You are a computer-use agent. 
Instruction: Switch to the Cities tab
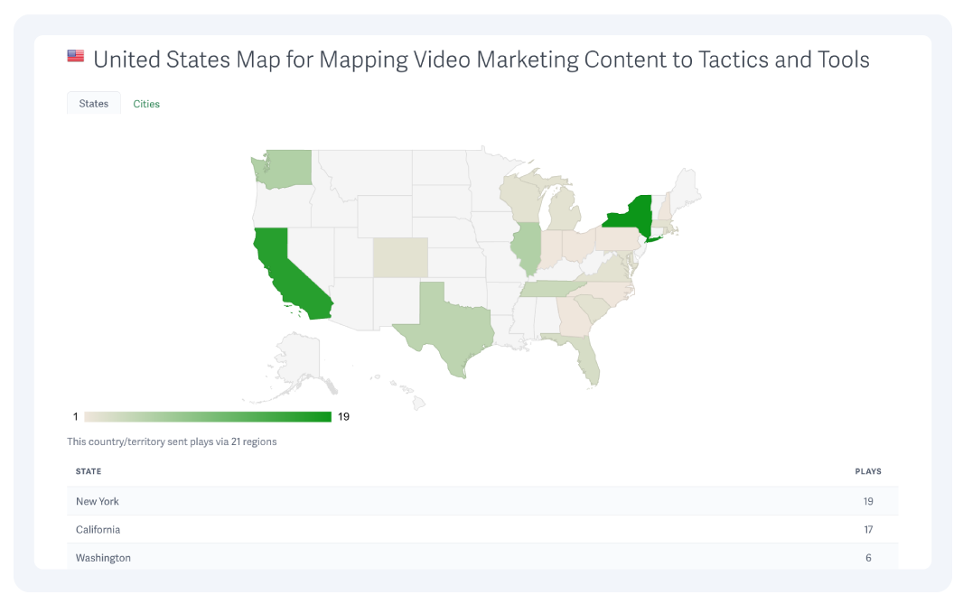pyautogui.click(x=145, y=103)
